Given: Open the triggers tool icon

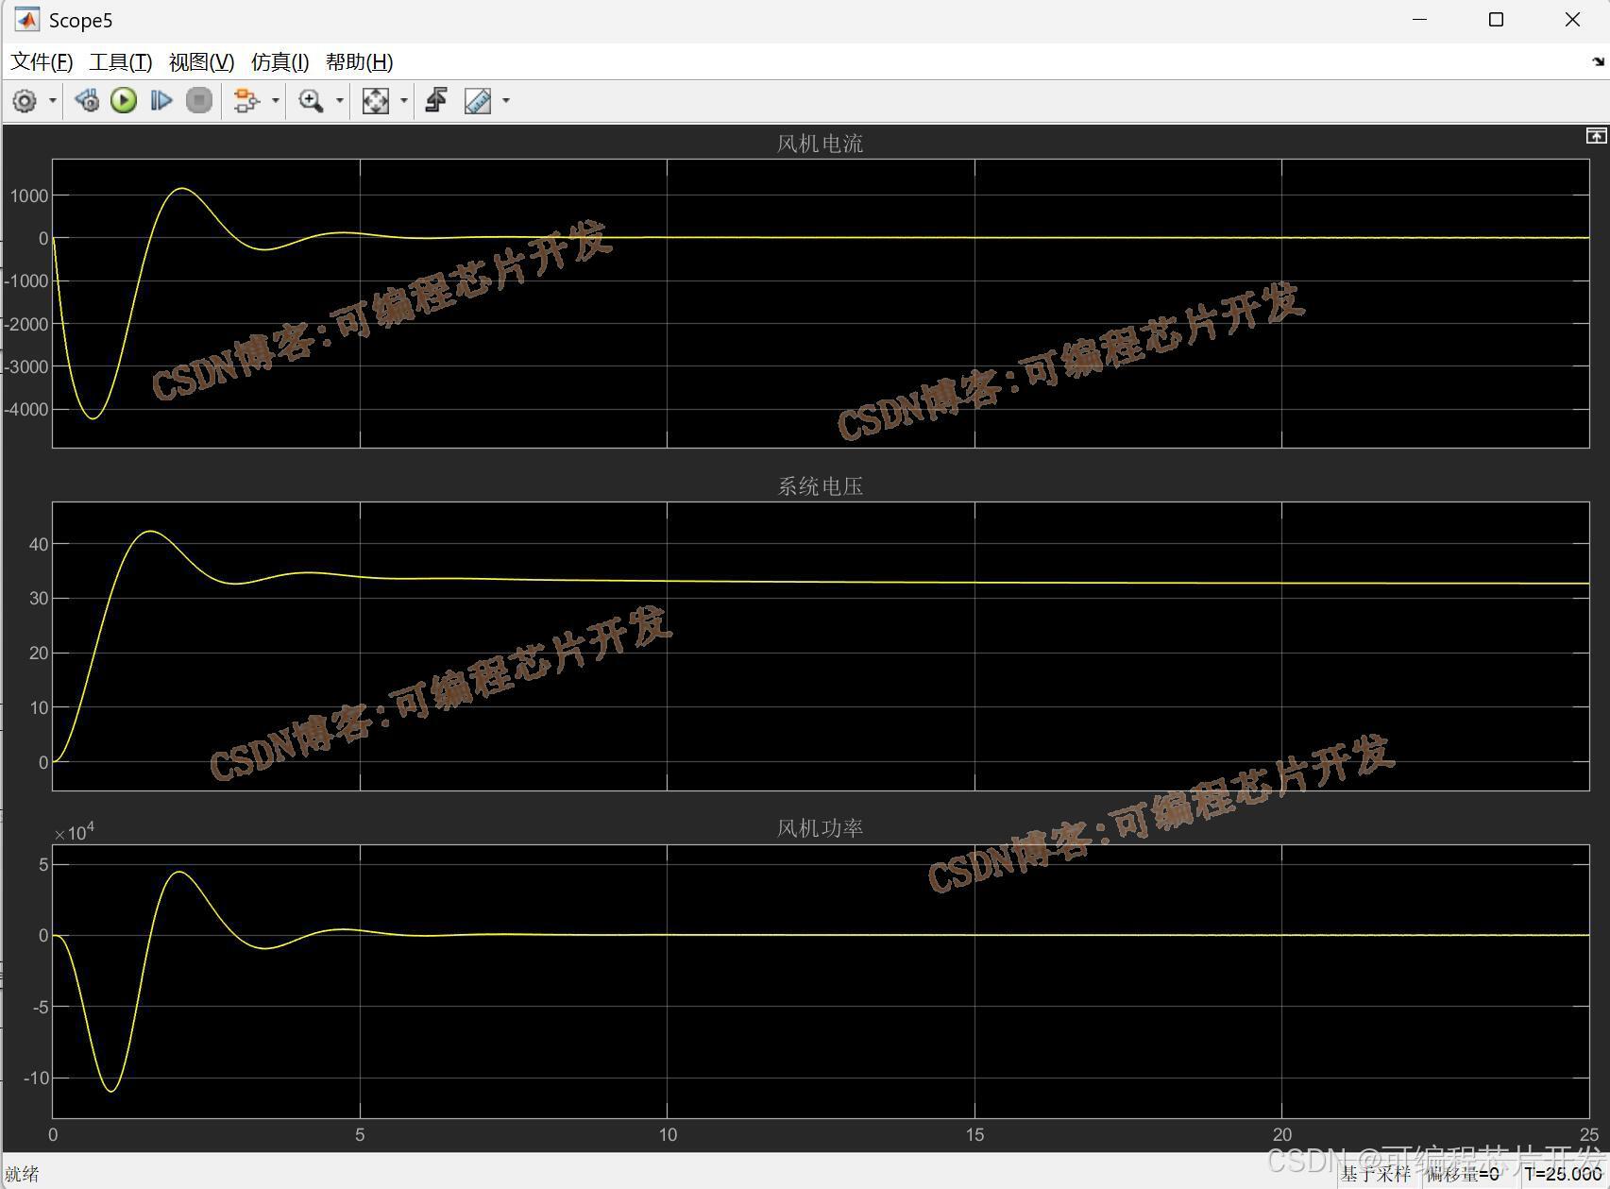Looking at the screenshot, I should tap(436, 100).
